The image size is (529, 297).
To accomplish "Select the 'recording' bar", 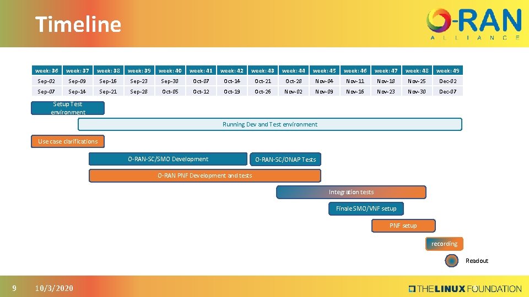I will 444,244.
